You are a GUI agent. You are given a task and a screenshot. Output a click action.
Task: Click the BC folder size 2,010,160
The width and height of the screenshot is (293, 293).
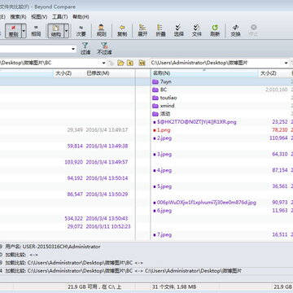coord(277,90)
